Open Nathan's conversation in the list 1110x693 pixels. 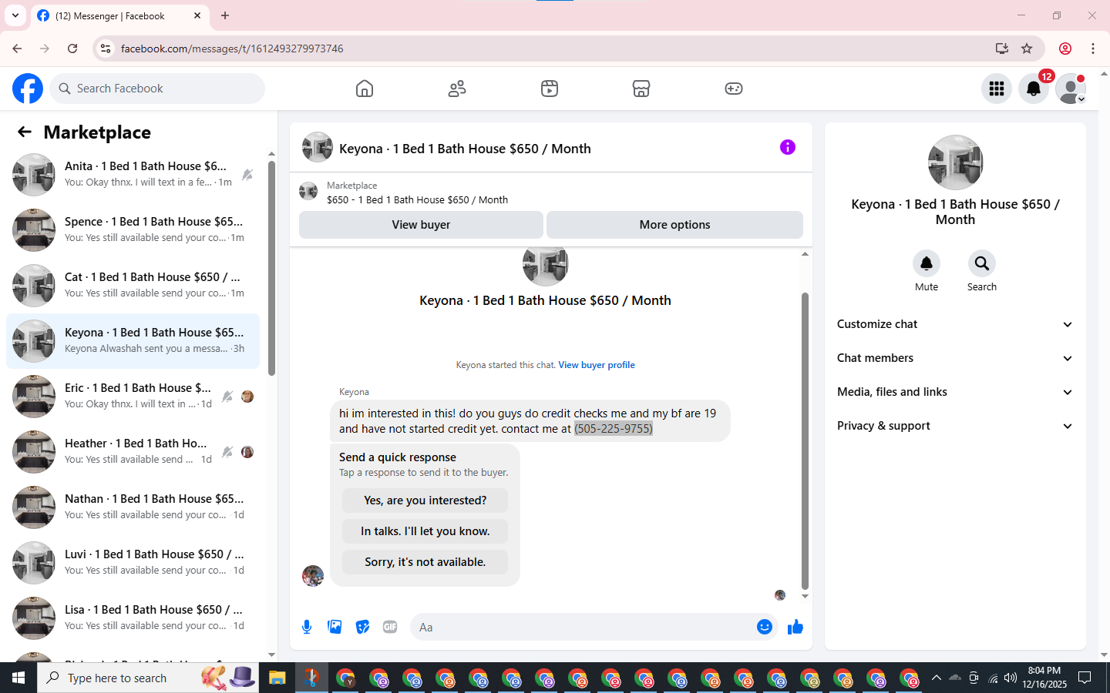[x=133, y=507]
